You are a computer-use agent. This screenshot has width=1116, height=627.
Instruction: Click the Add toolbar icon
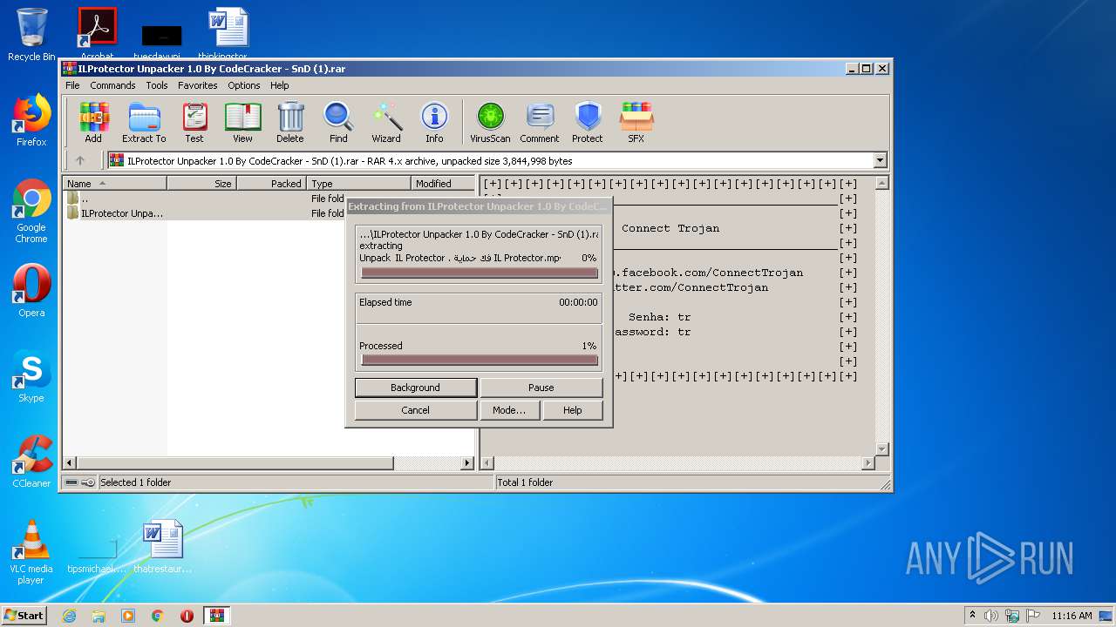pos(93,122)
